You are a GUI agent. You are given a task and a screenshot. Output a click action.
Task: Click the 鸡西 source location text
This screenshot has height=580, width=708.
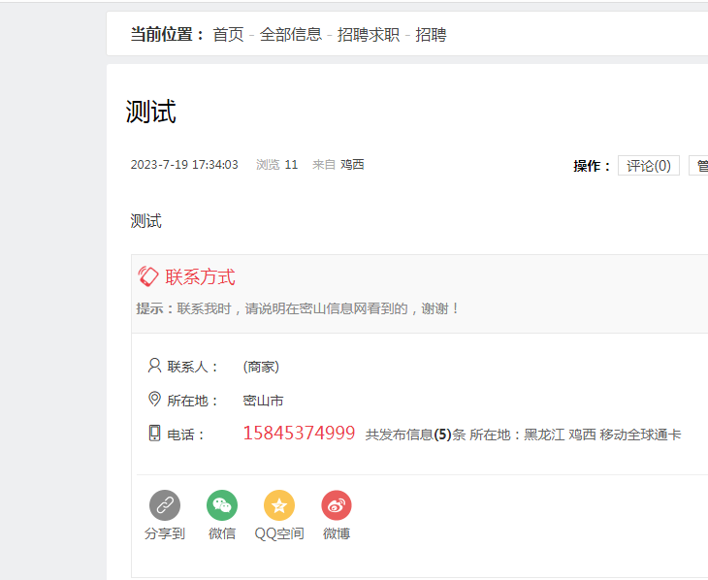click(x=352, y=165)
